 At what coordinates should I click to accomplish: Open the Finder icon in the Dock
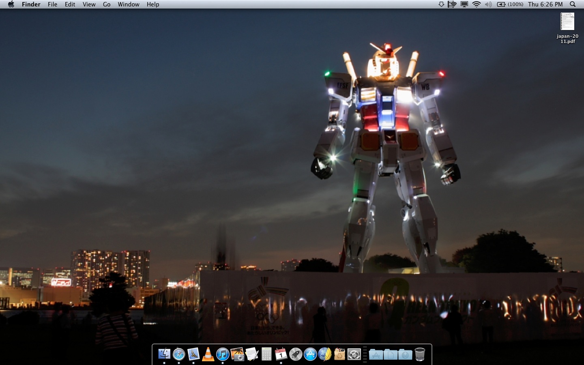[164, 354]
